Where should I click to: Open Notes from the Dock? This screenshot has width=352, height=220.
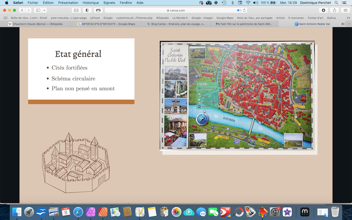[152, 212]
